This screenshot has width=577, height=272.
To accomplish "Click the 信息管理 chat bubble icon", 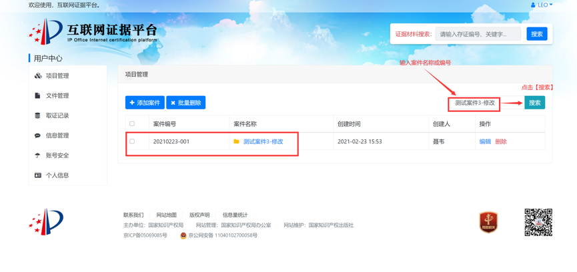I will (x=37, y=136).
